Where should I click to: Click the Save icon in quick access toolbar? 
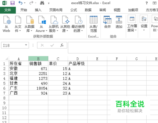coord(13,3)
